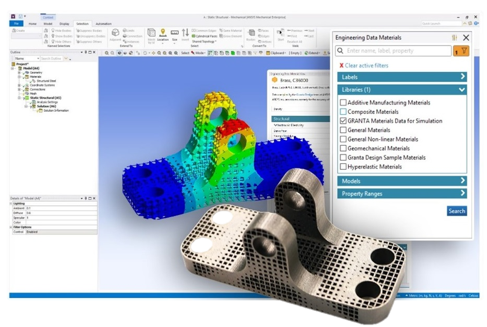The width and height of the screenshot is (487, 327).
Task: Check Hyperelastic Materials library
Action: tap(343, 167)
